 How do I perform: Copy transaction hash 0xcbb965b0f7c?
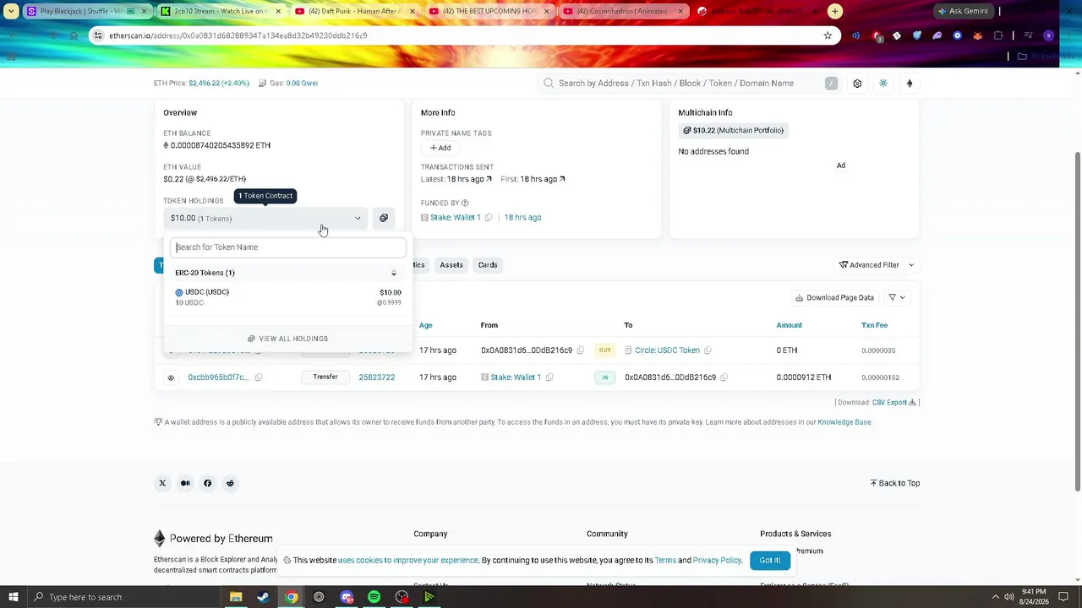tap(259, 377)
